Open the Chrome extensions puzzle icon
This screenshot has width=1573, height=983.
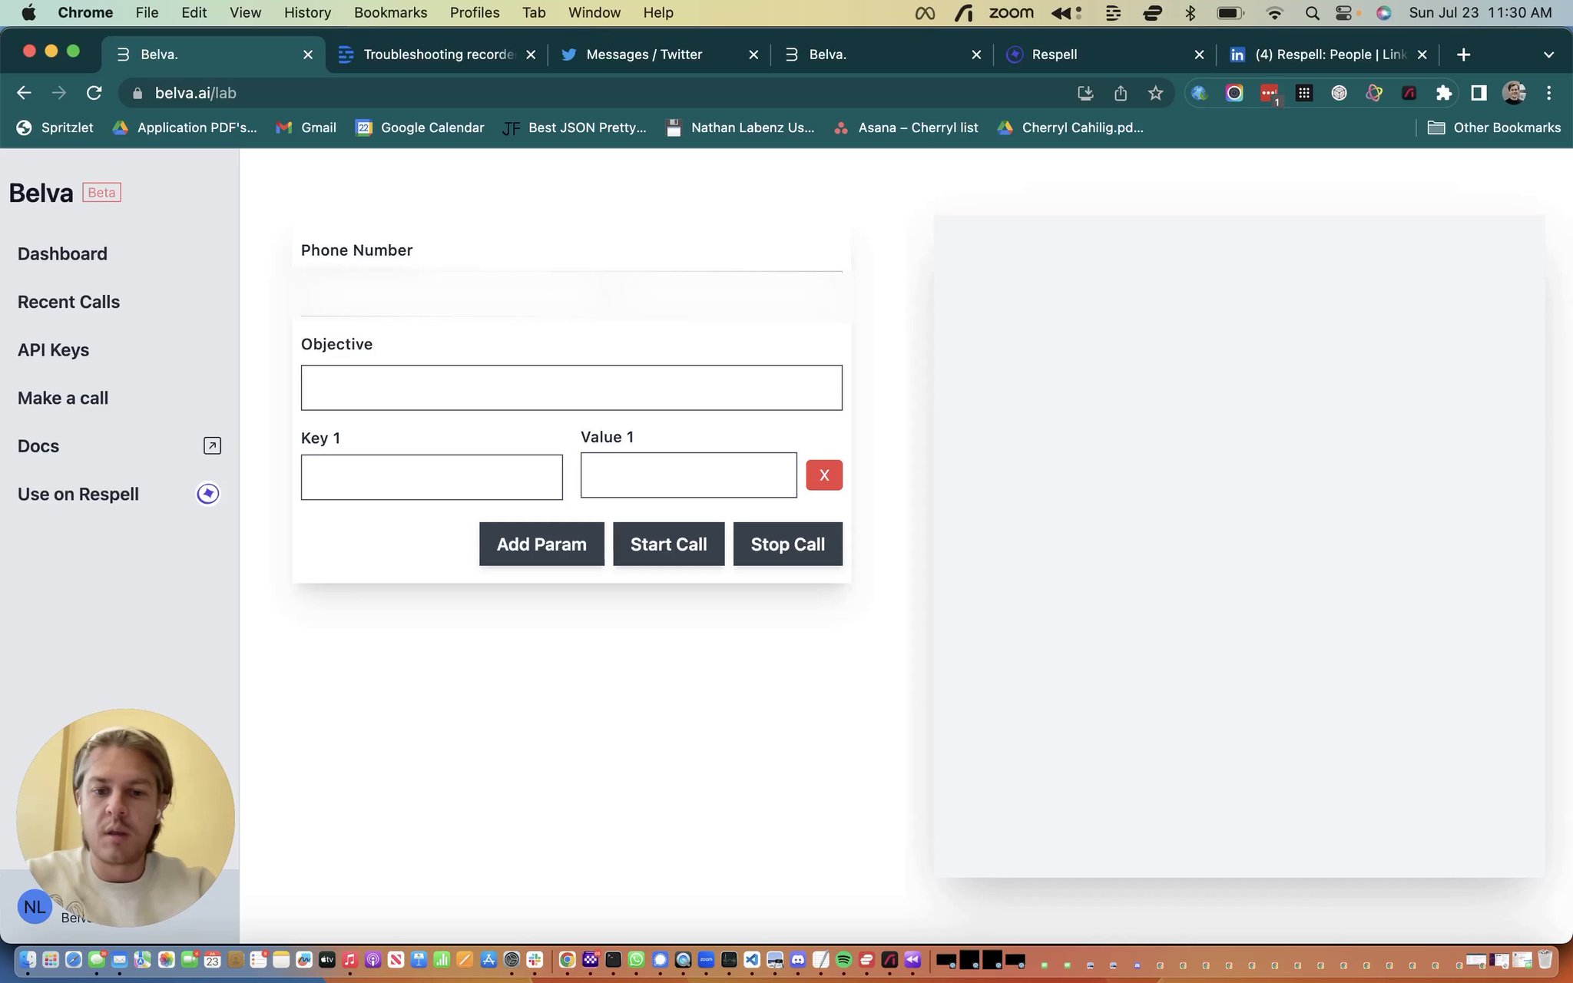pos(1444,93)
